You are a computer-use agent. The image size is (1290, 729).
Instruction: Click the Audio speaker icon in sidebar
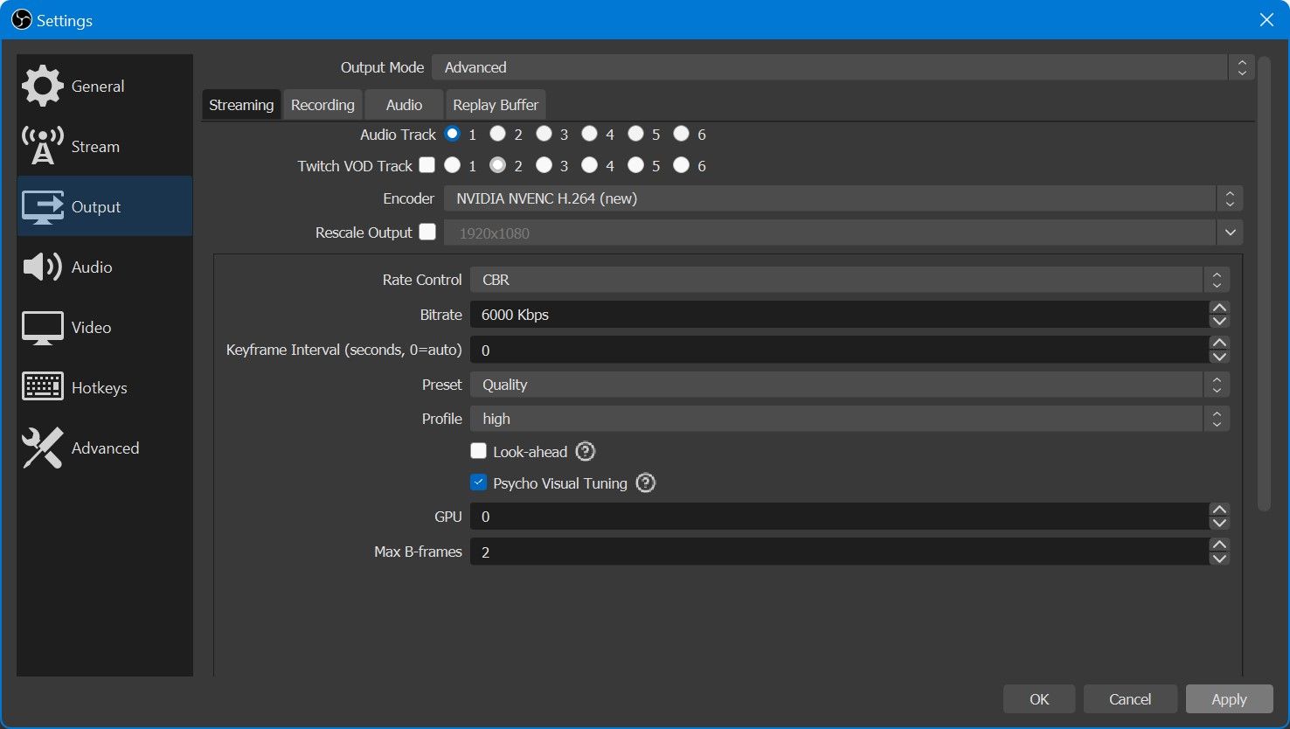point(42,267)
